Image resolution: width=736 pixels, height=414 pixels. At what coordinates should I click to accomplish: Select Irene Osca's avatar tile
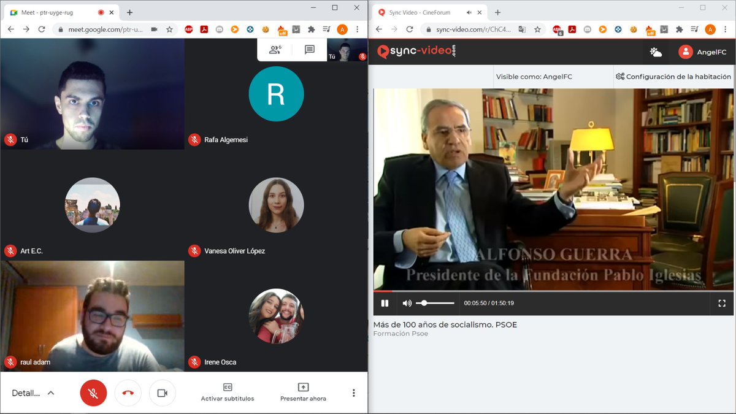click(x=276, y=316)
